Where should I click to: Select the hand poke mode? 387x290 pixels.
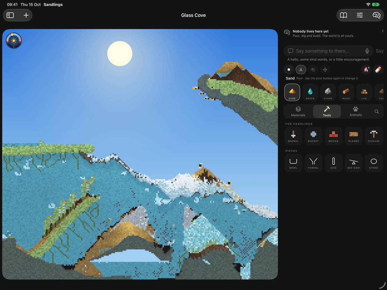[313, 70]
